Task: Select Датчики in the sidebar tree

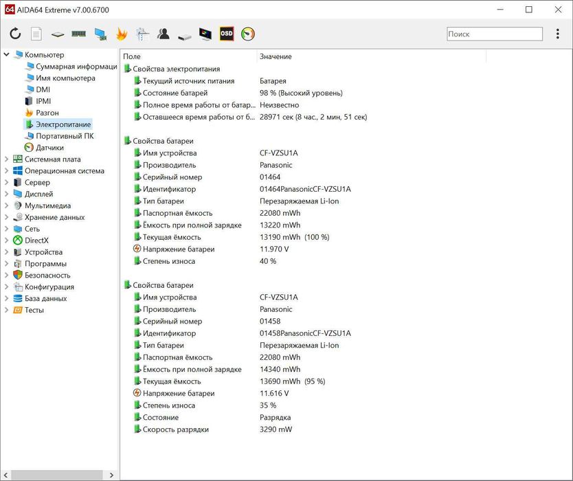Action: [x=49, y=148]
